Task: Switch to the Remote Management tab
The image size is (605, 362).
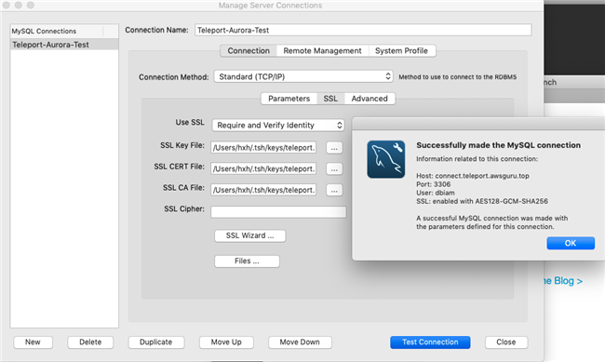Action: click(x=322, y=51)
